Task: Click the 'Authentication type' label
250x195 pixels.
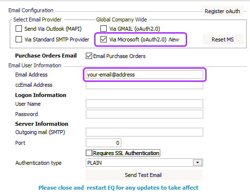Action: coord(38,163)
